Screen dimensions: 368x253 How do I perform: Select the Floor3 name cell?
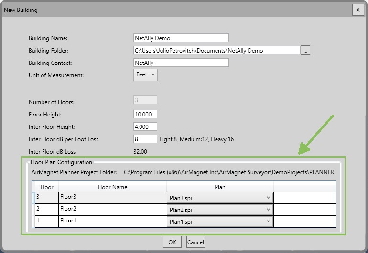point(112,198)
